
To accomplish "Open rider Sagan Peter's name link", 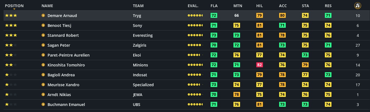I will click(59, 45).
